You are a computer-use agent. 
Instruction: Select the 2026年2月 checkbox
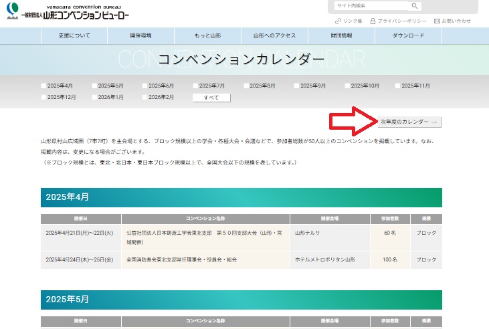145,98
